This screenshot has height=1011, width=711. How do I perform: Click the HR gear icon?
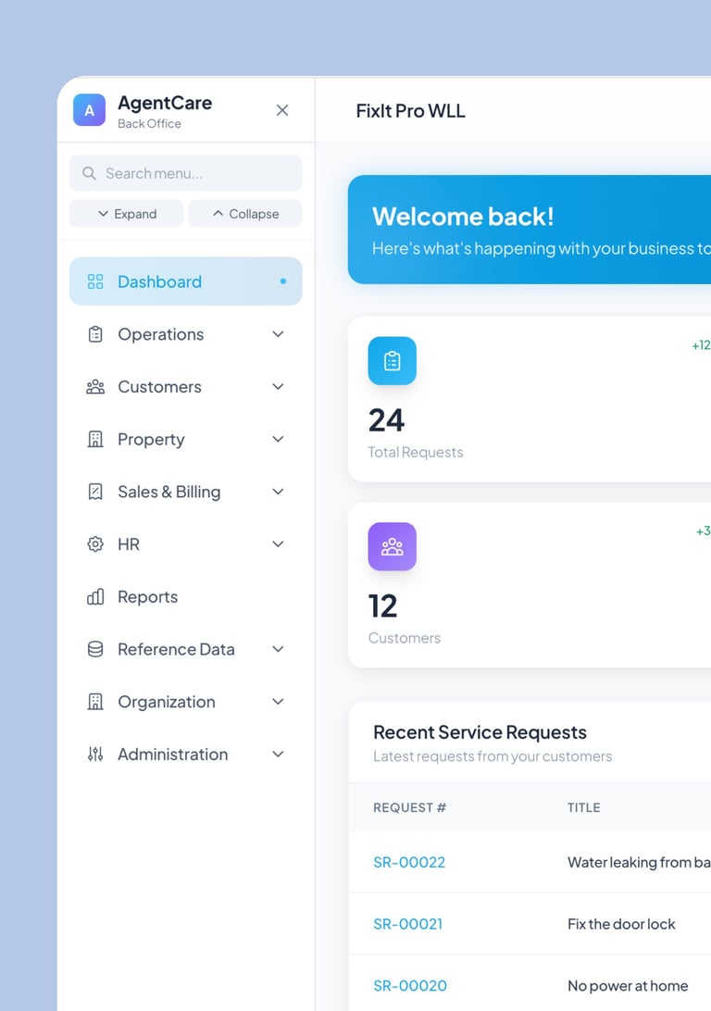click(95, 544)
